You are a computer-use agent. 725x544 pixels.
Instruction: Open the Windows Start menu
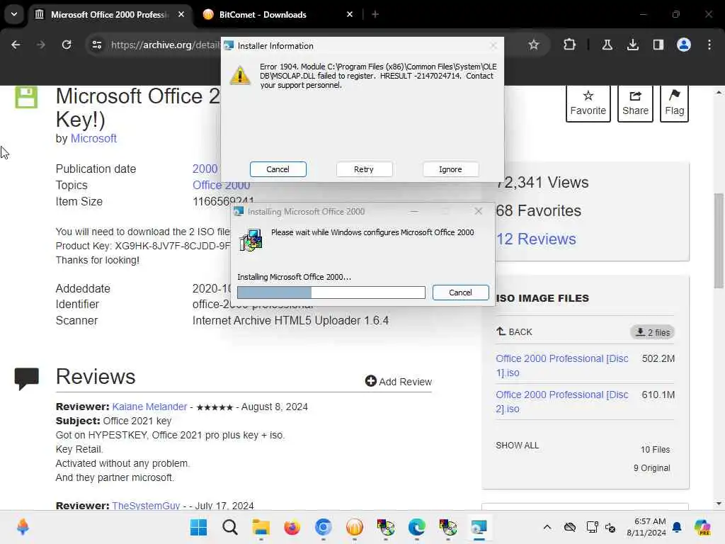(x=199, y=527)
